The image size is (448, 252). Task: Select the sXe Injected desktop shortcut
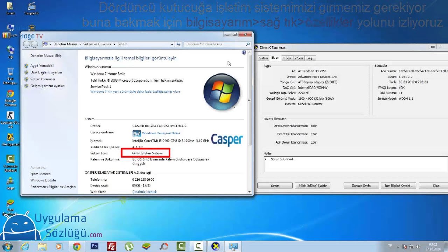tap(10, 139)
